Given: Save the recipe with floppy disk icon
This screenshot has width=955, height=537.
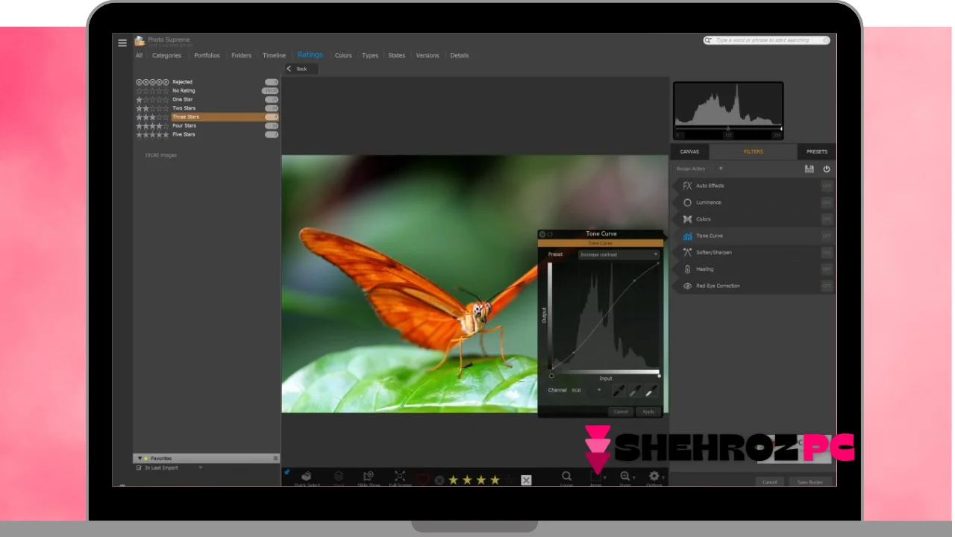Looking at the screenshot, I should (810, 169).
